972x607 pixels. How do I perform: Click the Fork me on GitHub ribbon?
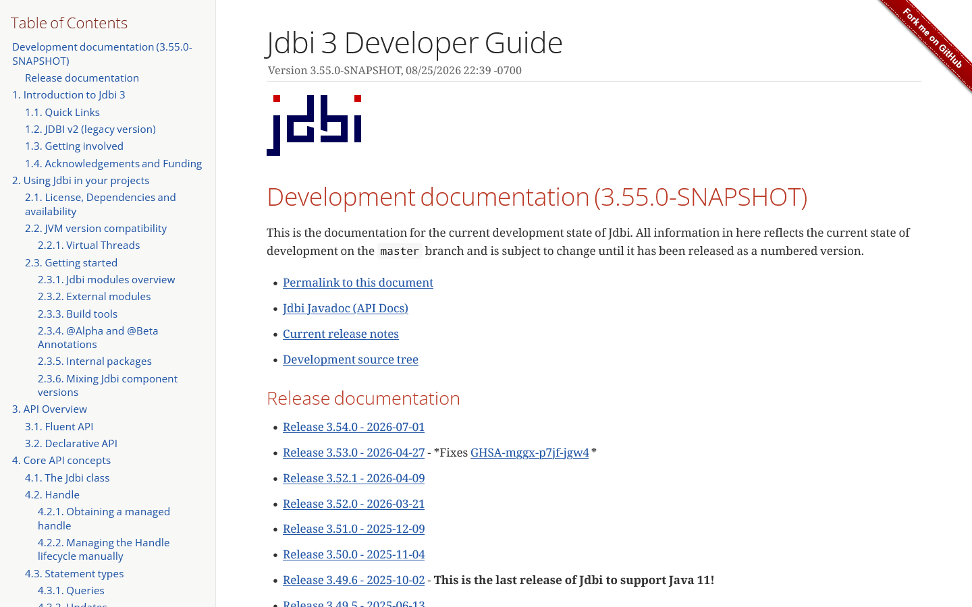(933, 39)
